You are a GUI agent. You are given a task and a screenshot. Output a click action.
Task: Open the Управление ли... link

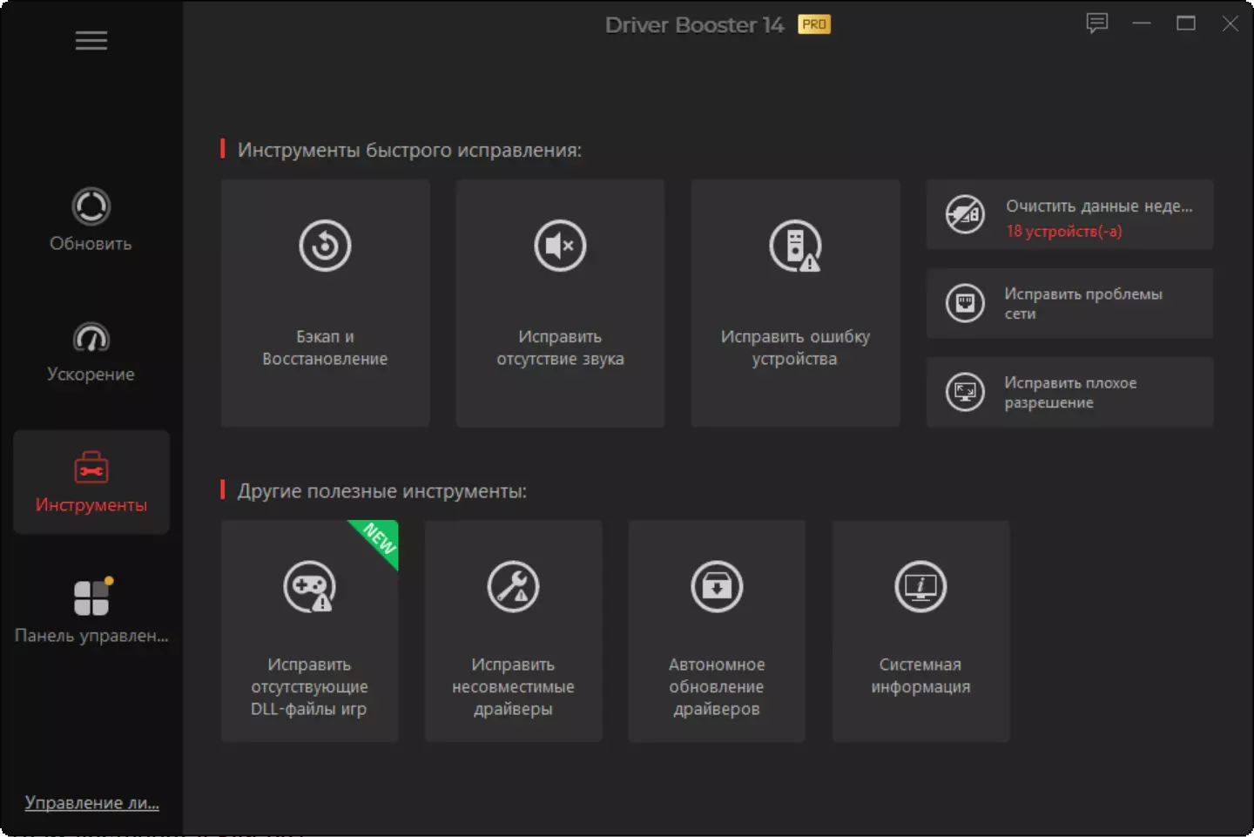pyautogui.click(x=92, y=802)
